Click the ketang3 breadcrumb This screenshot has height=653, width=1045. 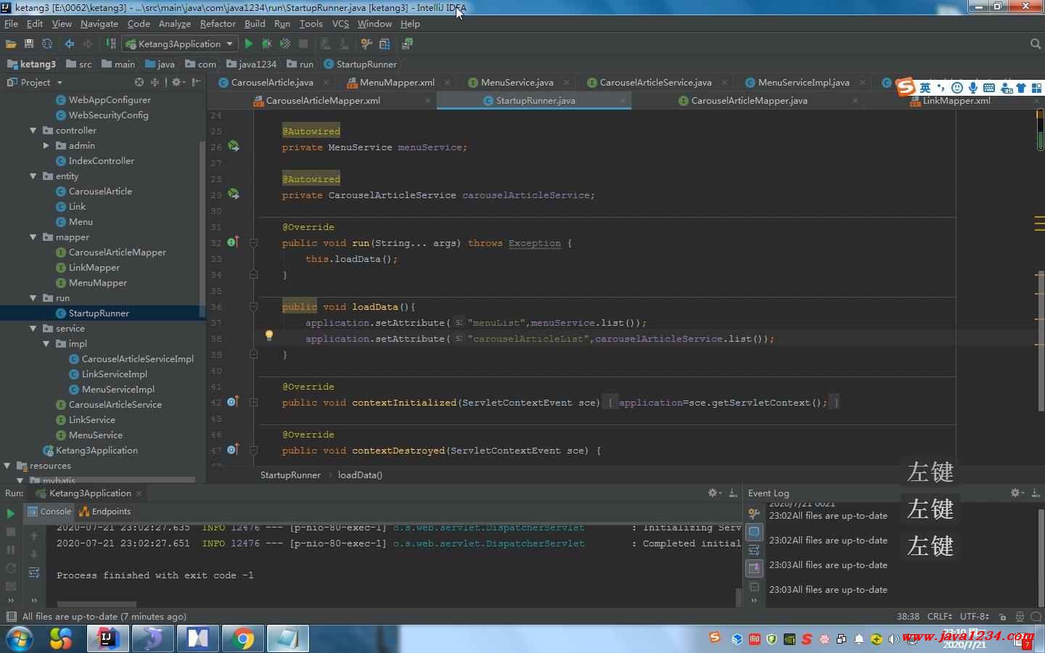coord(31,64)
